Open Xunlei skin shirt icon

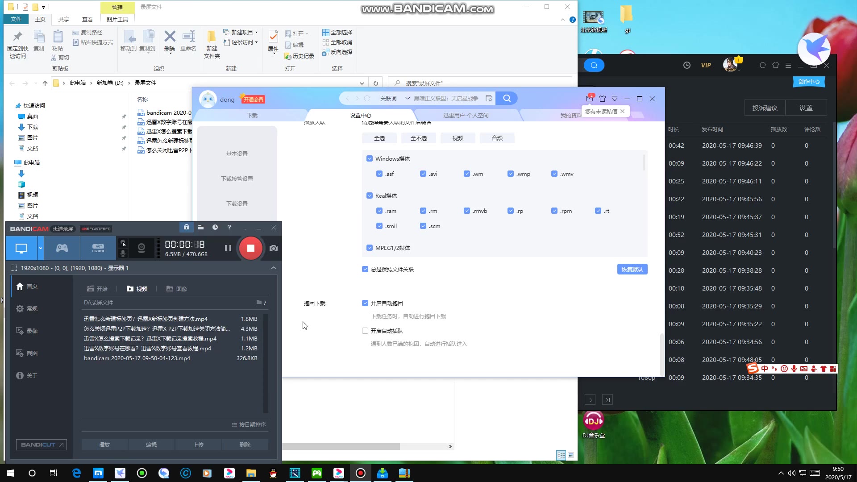pos(602,99)
